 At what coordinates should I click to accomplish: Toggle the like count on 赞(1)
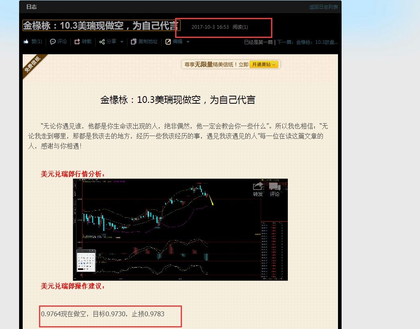point(36,41)
